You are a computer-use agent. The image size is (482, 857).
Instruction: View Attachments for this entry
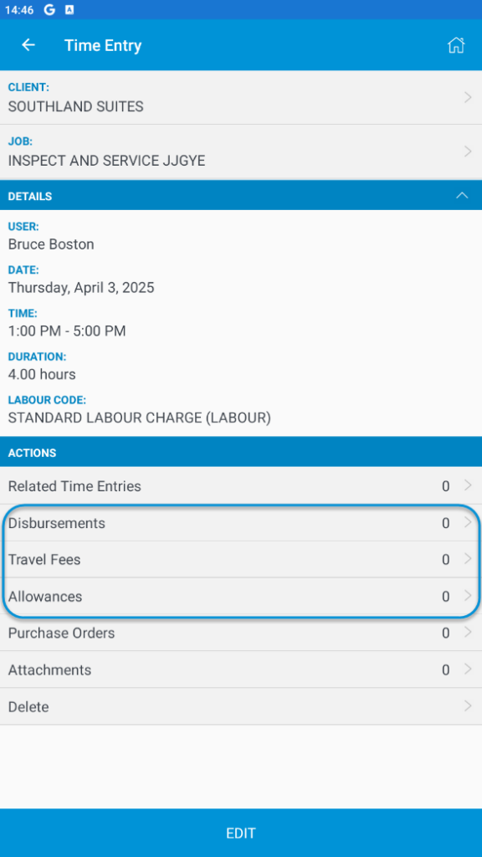click(241, 670)
